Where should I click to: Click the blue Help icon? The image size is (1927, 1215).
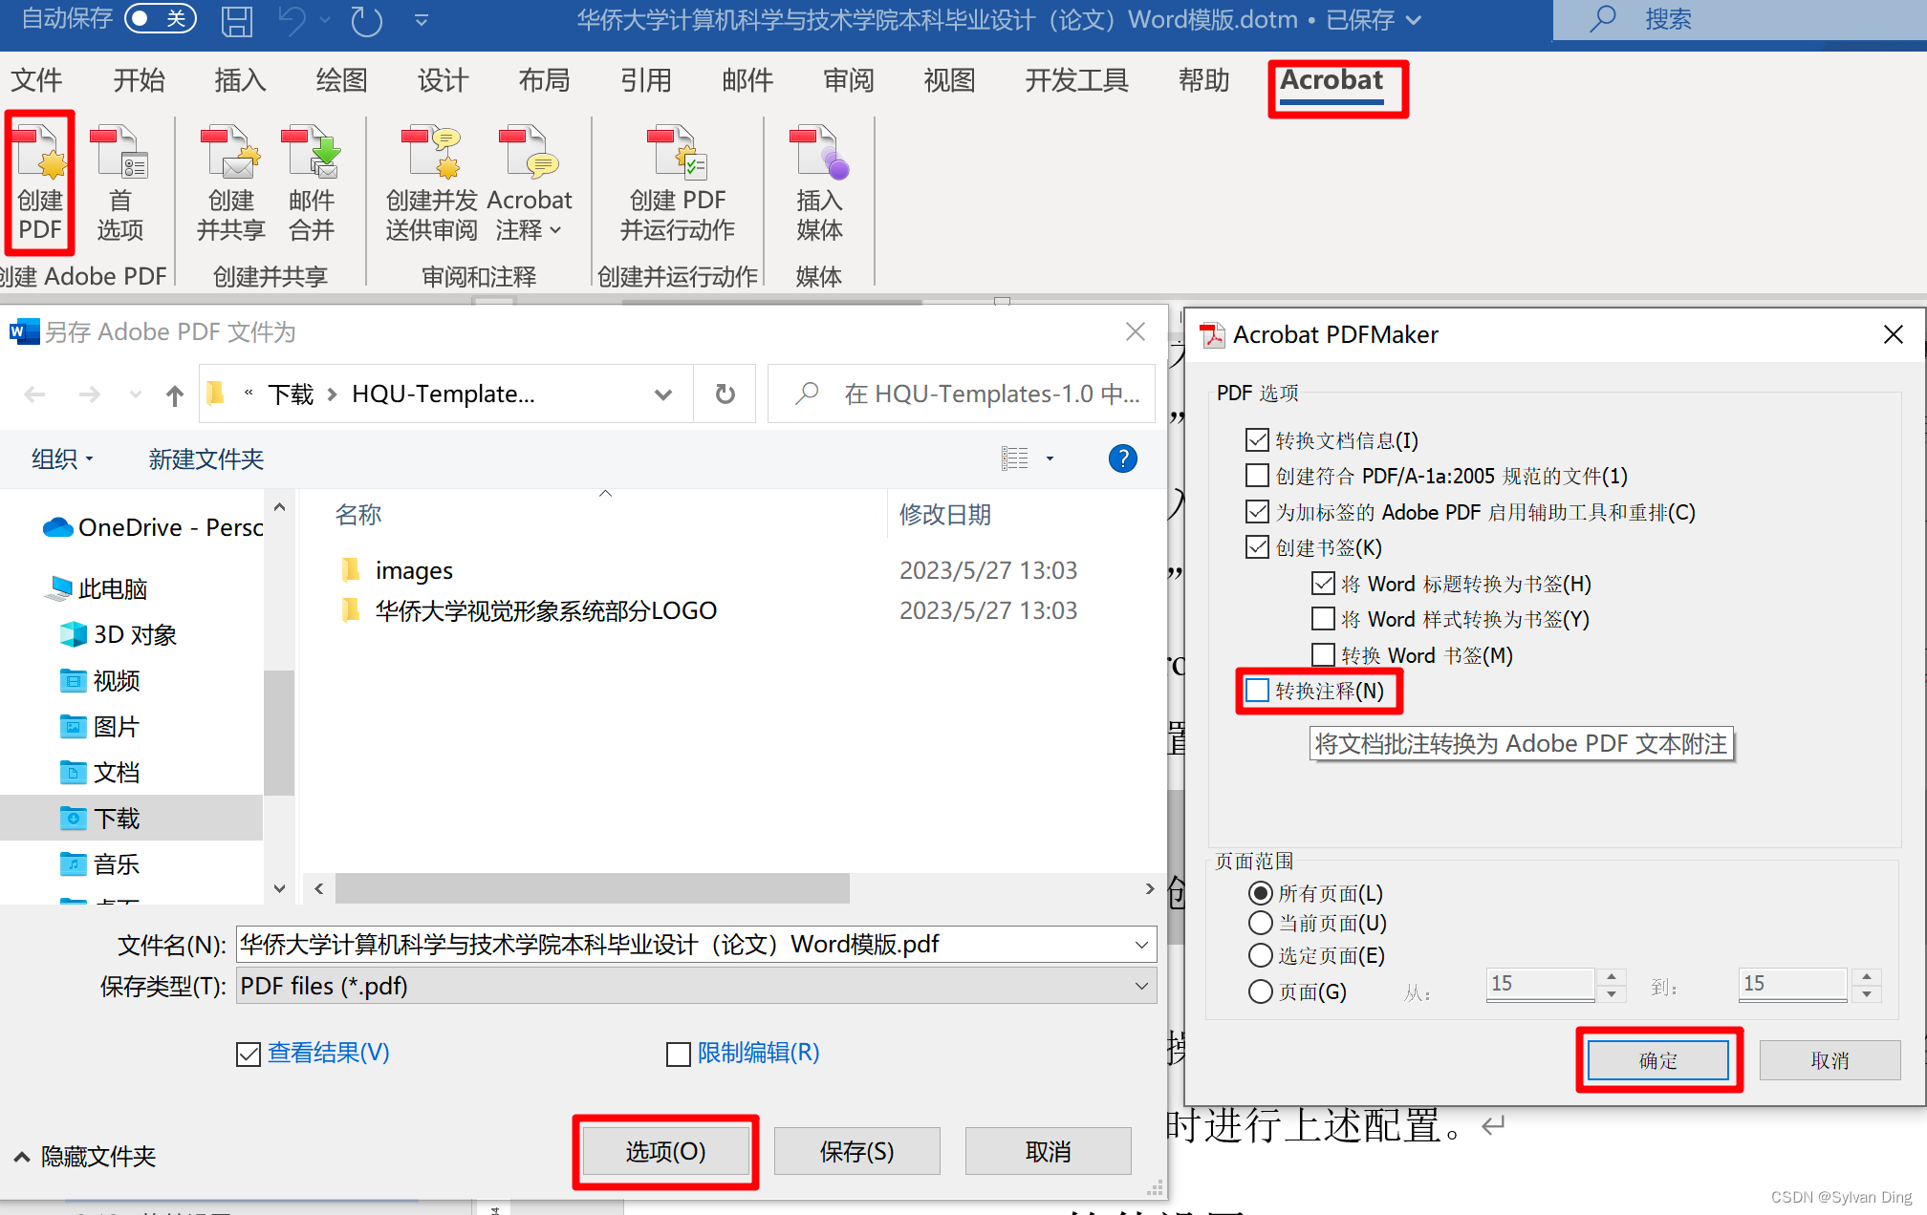(1122, 458)
